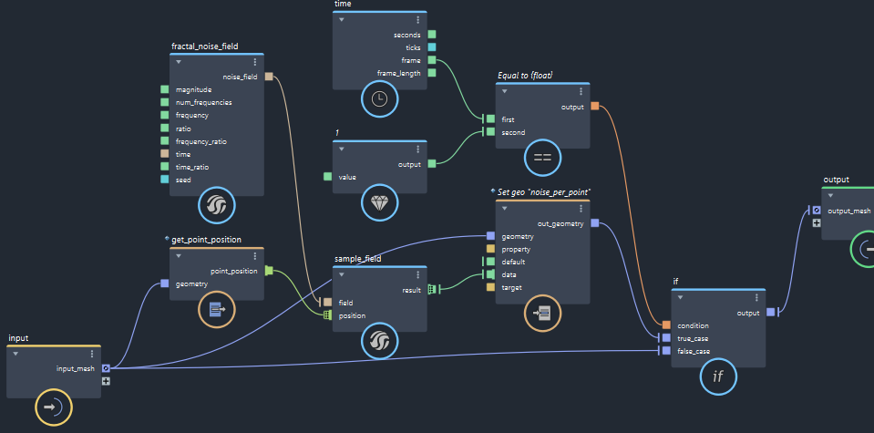Image resolution: width=874 pixels, height=433 pixels.
Task: Open the get_point_position node options menu
Action: click(255, 256)
